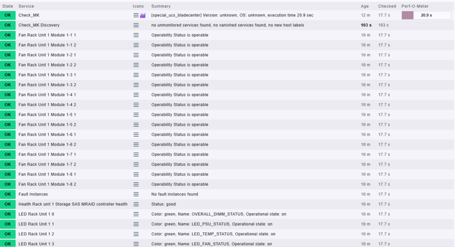Image resolution: width=455 pixels, height=247 pixels.
Task: Open the LED Rack Unit 1 2 link
Action: 36,234
